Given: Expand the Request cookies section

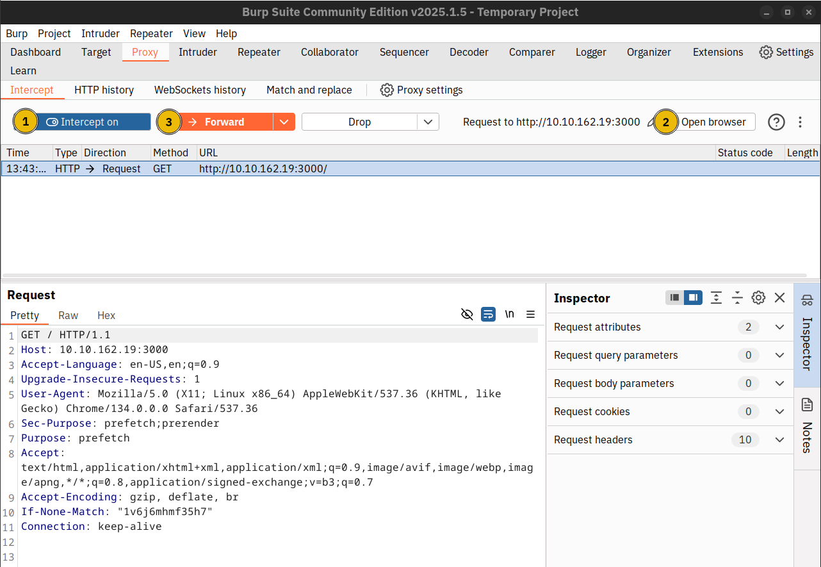Looking at the screenshot, I should coord(670,411).
